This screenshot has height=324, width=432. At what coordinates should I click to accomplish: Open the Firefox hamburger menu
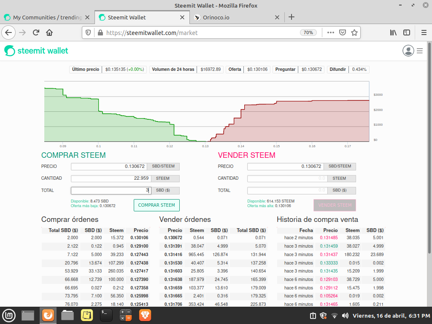(424, 32)
